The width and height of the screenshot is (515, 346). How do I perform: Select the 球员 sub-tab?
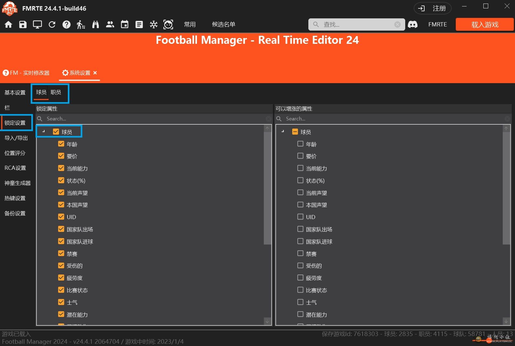(41, 92)
